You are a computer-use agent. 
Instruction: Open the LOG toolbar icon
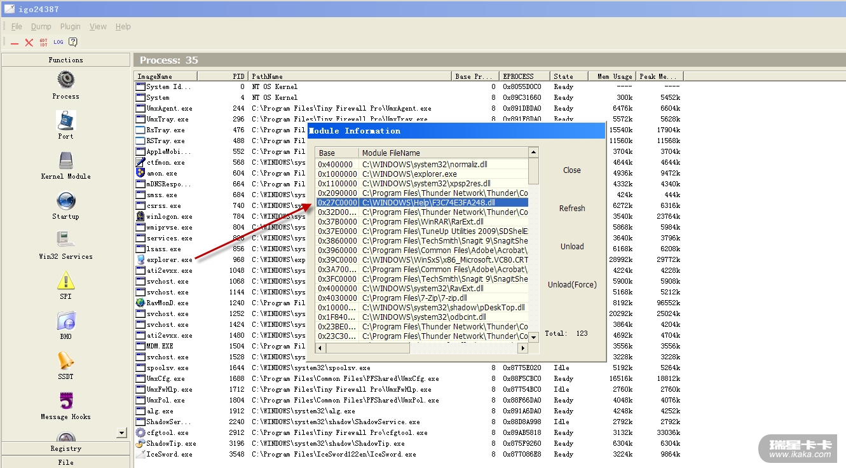58,43
